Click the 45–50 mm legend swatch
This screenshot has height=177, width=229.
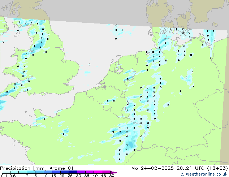click(106, 172)
